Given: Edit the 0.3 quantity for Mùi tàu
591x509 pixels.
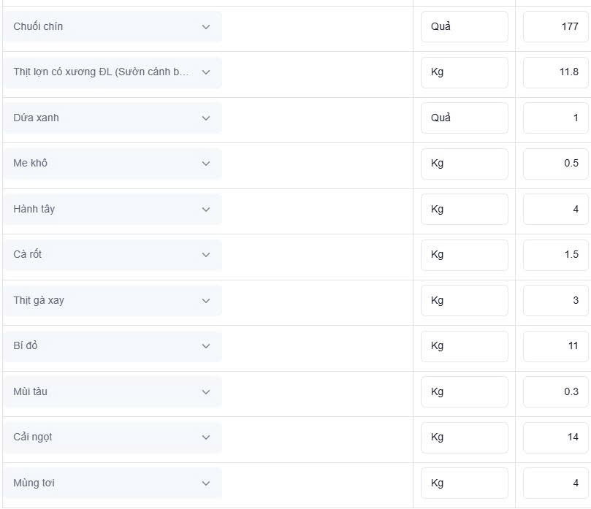Looking at the screenshot, I should coord(556,392).
